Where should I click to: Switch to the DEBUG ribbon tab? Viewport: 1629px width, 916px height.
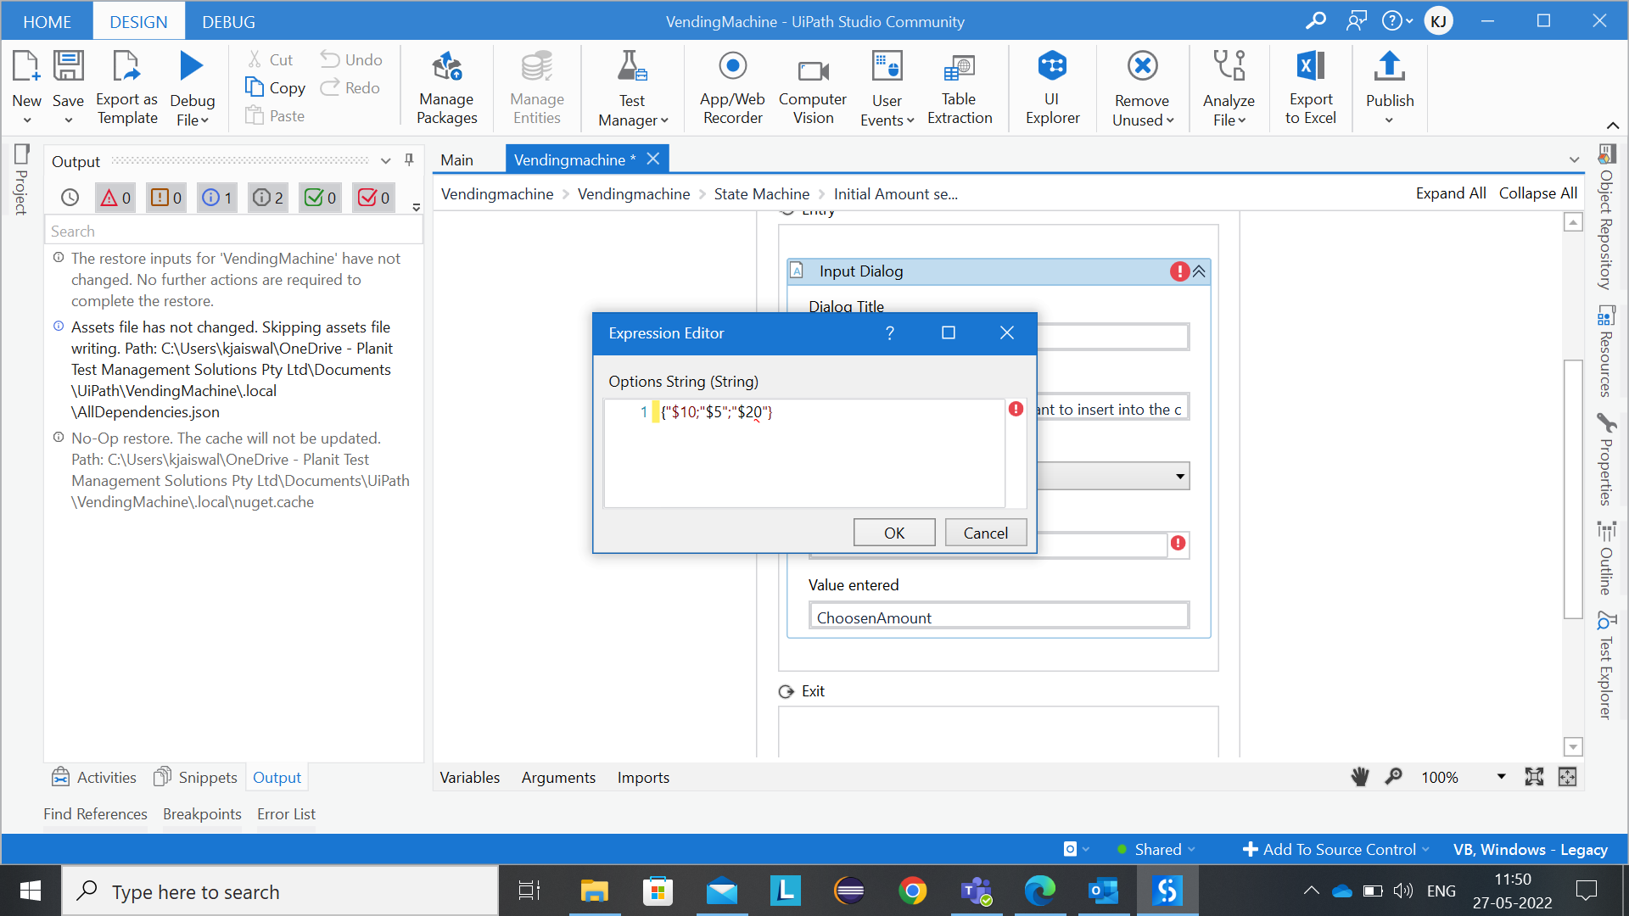tap(227, 21)
